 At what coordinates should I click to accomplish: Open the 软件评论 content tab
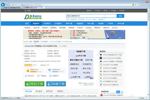click(49, 91)
